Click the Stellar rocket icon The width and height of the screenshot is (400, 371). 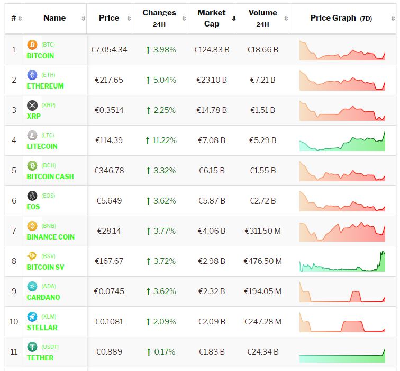pos(32,316)
